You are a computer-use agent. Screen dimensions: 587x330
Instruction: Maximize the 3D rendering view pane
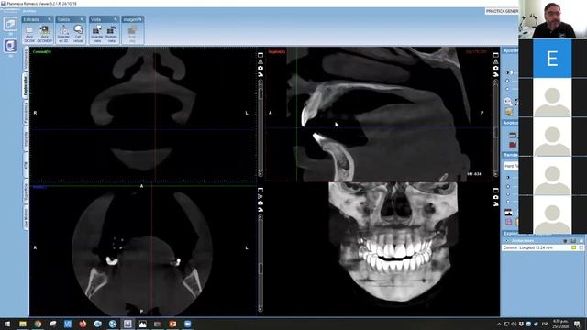coord(495,190)
